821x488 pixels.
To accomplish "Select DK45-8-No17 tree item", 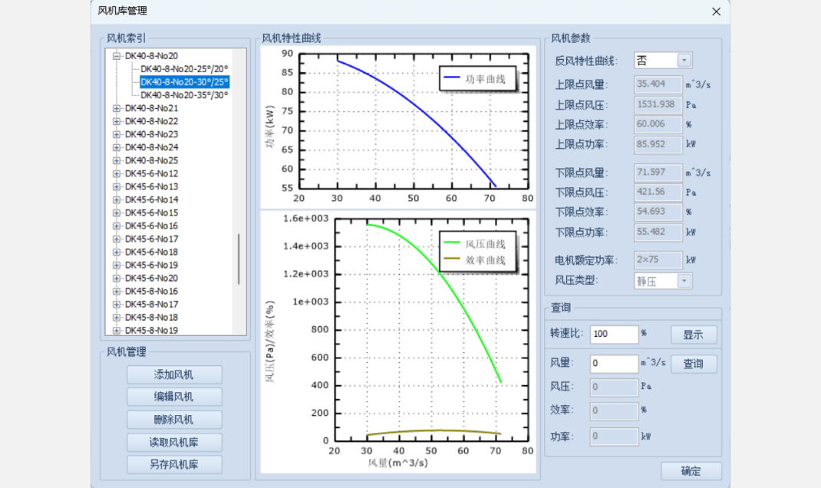I will 151,304.
